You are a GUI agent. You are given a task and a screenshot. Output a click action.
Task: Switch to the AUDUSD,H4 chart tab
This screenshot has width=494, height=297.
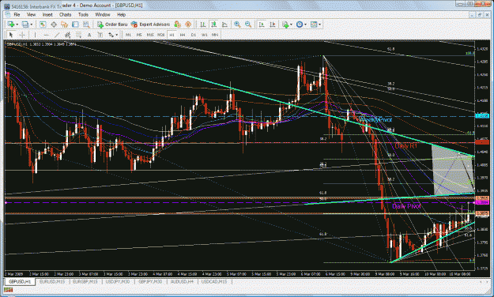182,281
